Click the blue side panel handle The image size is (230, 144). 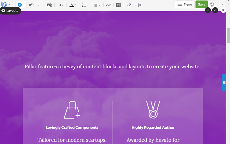pyautogui.click(x=224, y=82)
